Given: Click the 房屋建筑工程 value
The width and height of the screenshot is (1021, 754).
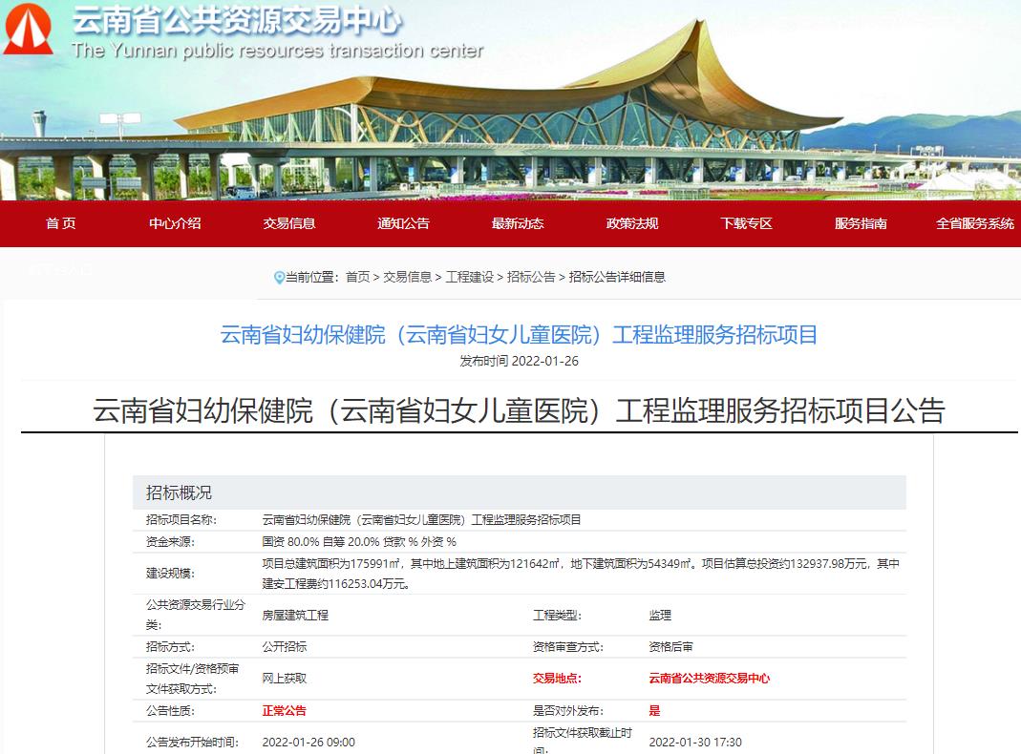Looking at the screenshot, I should tap(295, 615).
